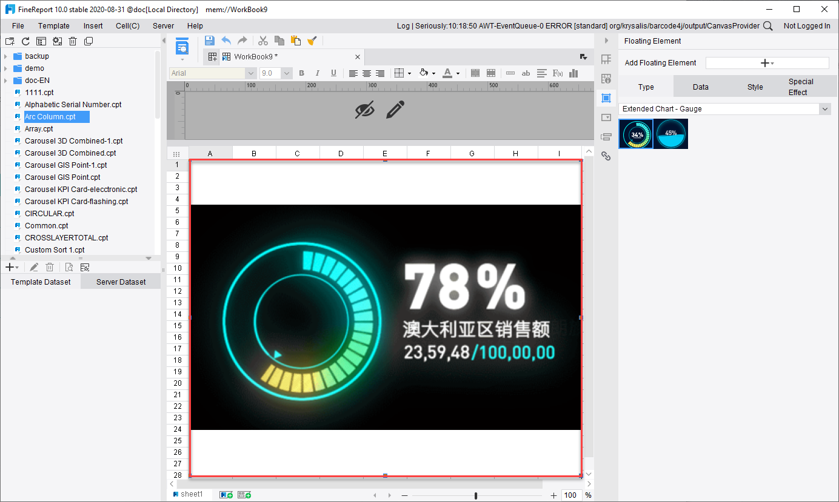Click the Merge Cells icon

point(475,73)
